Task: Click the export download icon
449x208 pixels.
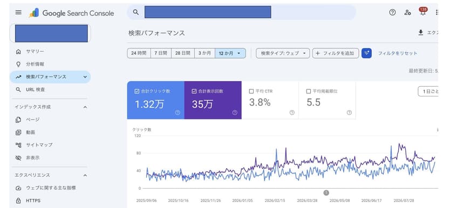Action: point(420,33)
